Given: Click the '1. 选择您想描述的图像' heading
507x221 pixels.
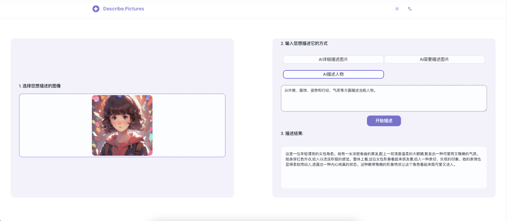Looking at the screenshot, I should 40,86.
